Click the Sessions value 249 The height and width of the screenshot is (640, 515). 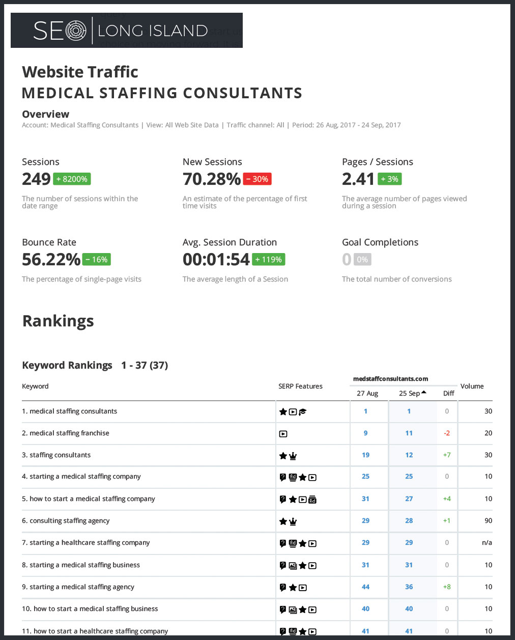click(36, 179)
